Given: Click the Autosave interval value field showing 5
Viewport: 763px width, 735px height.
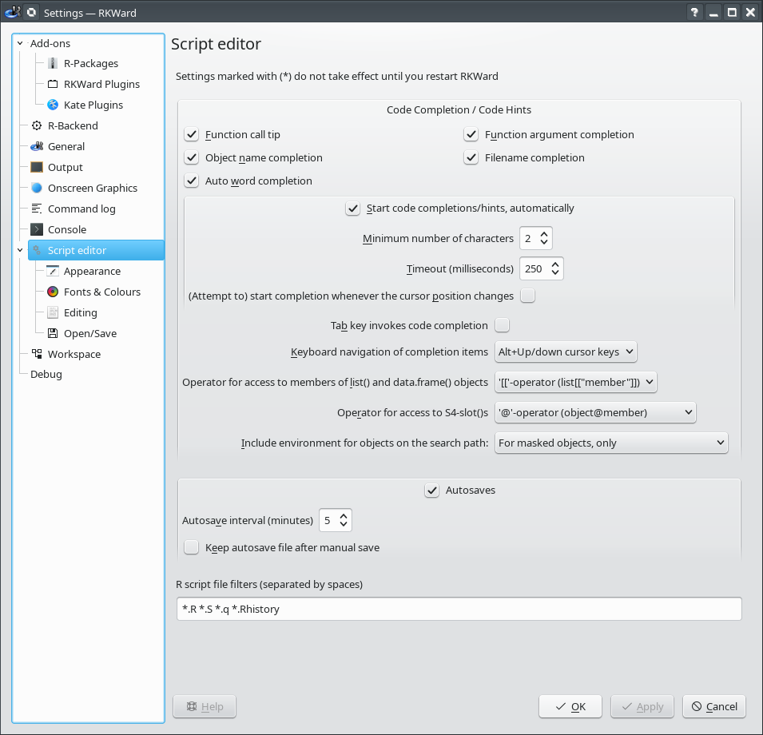Looking at the screenshot, I should [328, 520].
